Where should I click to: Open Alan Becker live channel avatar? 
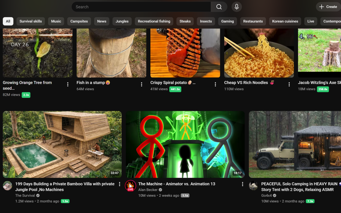131,186
